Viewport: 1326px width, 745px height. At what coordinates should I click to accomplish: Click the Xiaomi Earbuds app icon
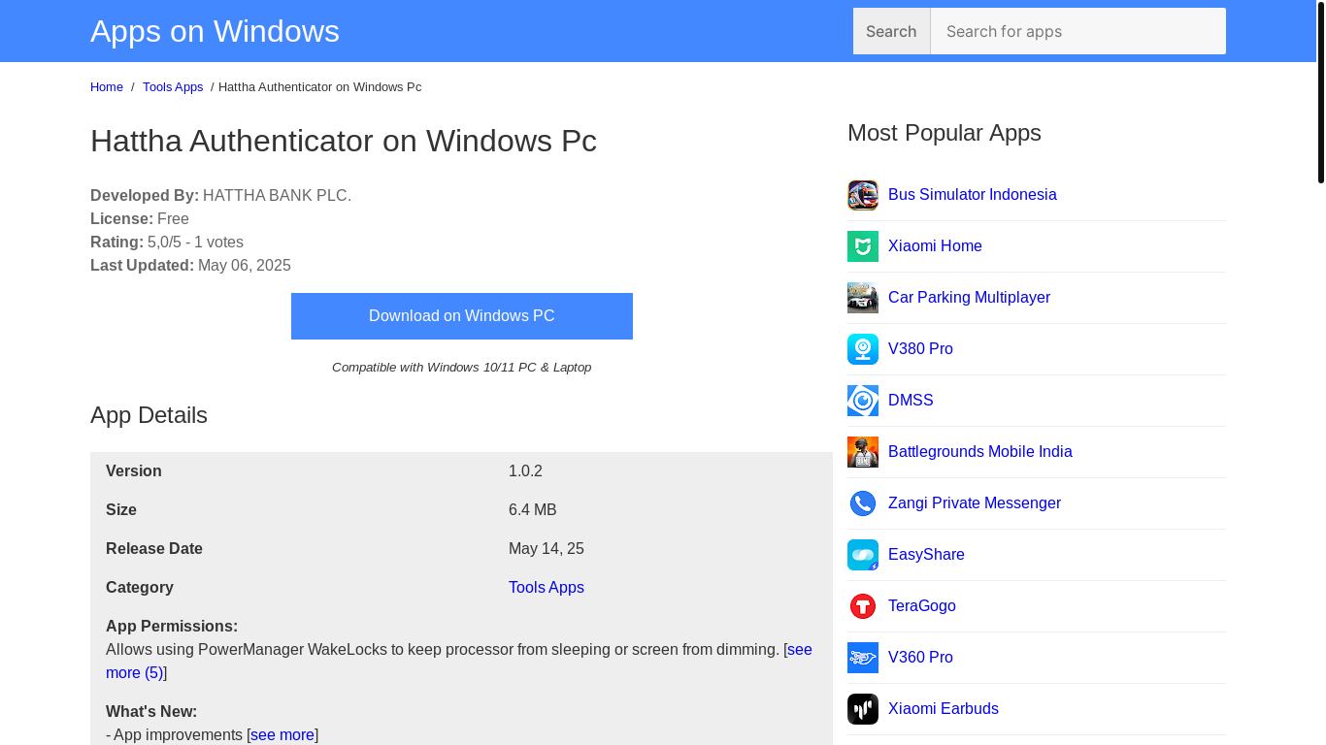[x=863, y=709]
